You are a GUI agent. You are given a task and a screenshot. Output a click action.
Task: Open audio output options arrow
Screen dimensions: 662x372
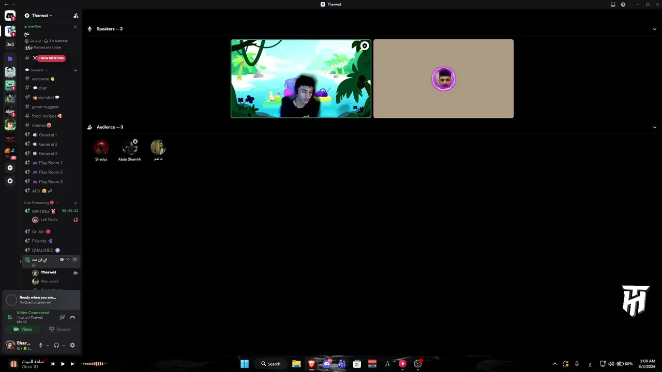(64, 345)
